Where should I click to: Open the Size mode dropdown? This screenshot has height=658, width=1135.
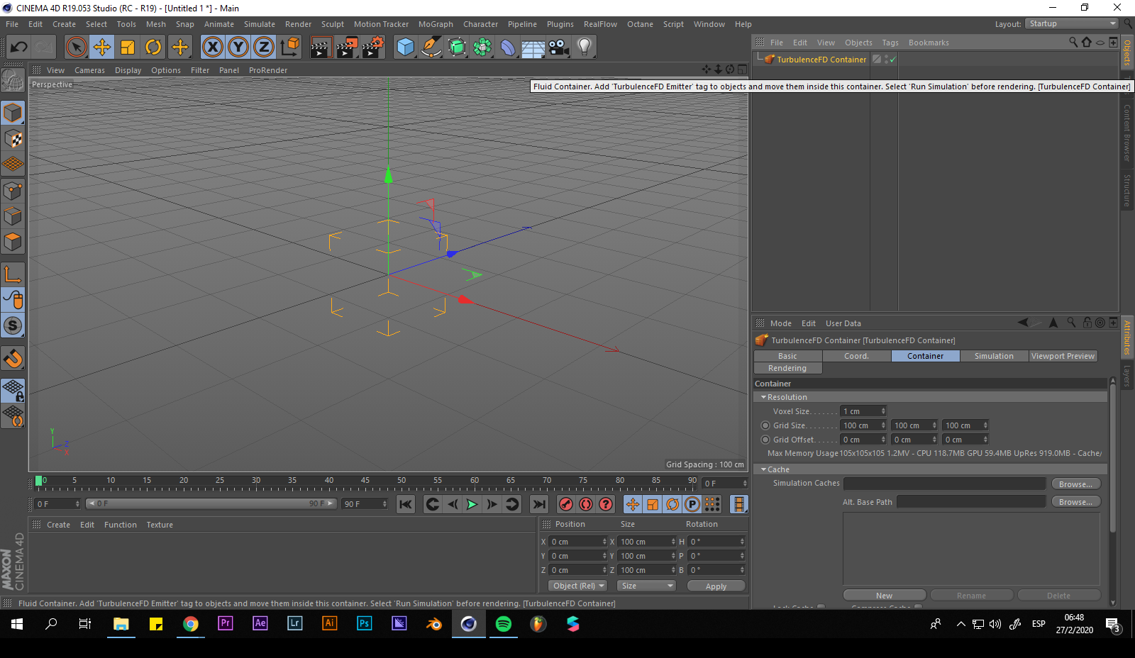646,586
